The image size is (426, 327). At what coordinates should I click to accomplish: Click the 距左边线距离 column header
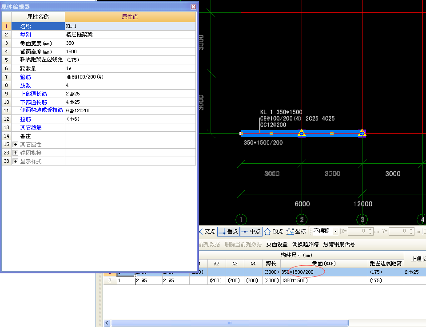(x=386, y=264)
